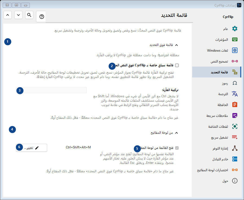The width and height of the screenshot is (244, 200).
Task: Click the capture icon for لقطات الشاشة
Action: click(235, 126)
